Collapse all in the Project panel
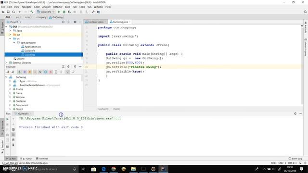Image resolution: width=308 pixels, height=173 pixels. coord(68,22)
